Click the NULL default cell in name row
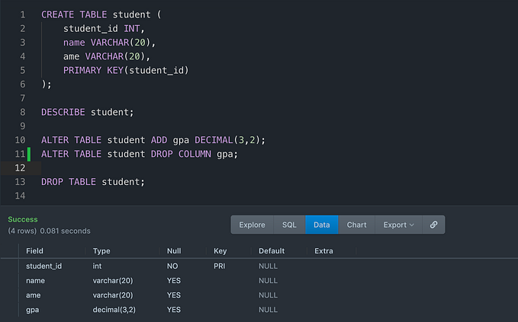The height and width of the screenshot is (322, 518). 268,280
